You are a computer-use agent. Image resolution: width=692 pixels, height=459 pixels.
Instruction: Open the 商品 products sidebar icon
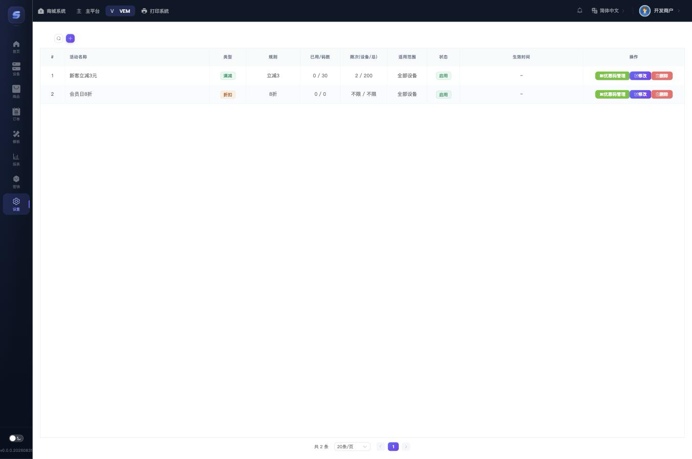pos(16,92)
